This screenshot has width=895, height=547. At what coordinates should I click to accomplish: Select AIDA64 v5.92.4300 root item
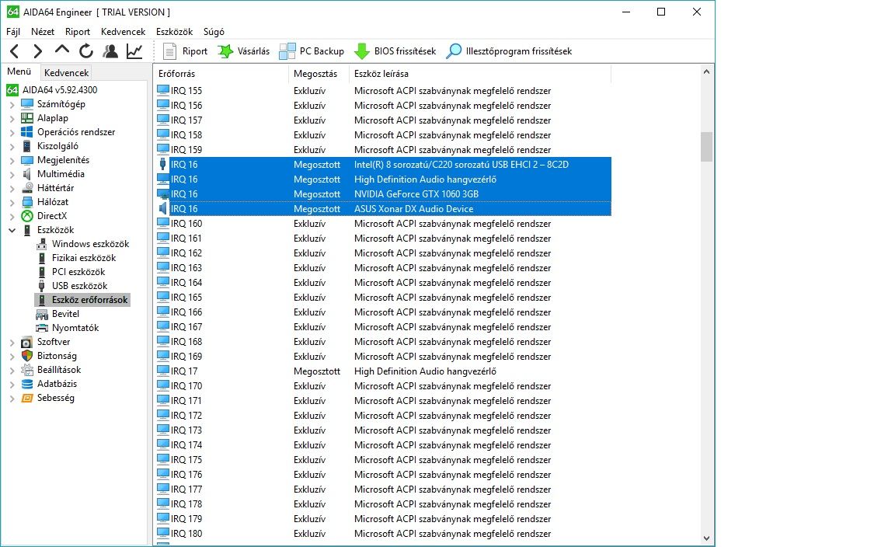point(59,89)
